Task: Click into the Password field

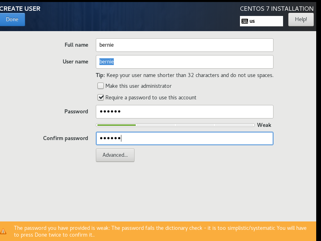Action: [184, 112]
